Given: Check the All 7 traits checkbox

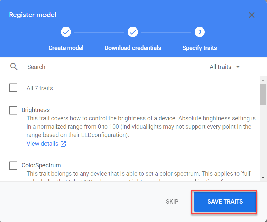Looking at the screenshot, I should 13,88.
